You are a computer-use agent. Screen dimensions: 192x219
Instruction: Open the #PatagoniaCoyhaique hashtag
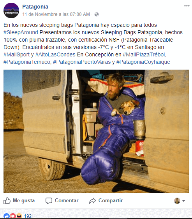(x=143, y=62)
